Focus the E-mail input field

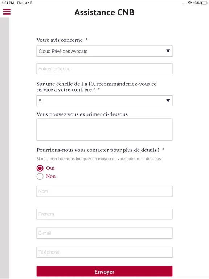104,233
